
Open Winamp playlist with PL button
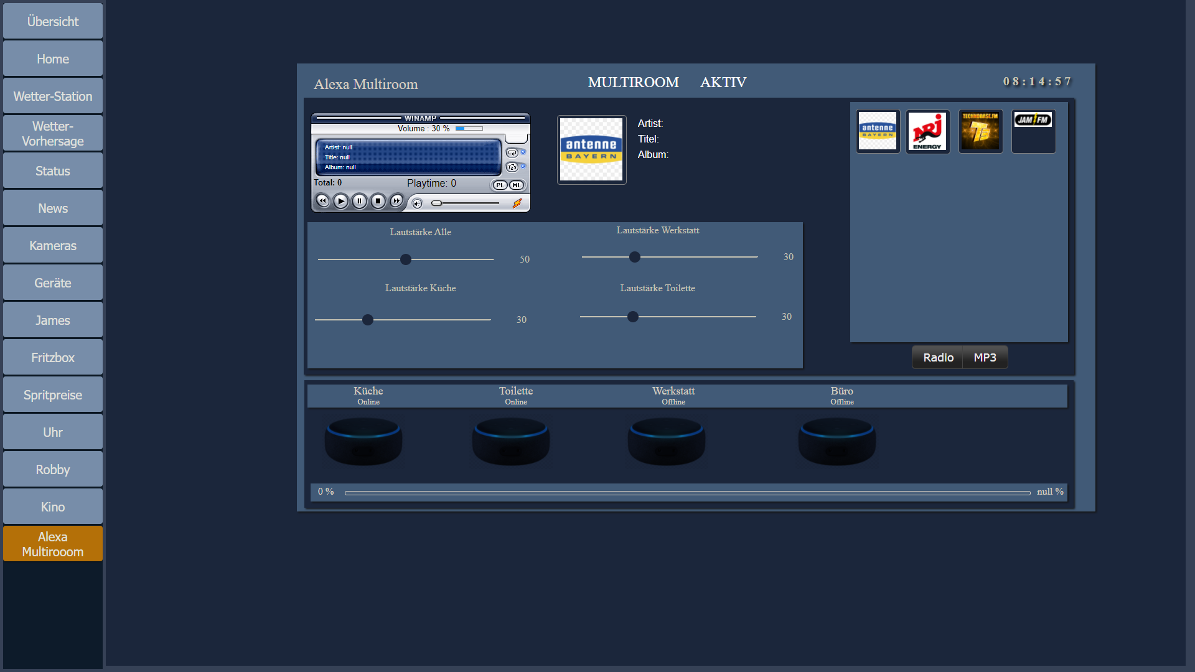pos(500,185)
